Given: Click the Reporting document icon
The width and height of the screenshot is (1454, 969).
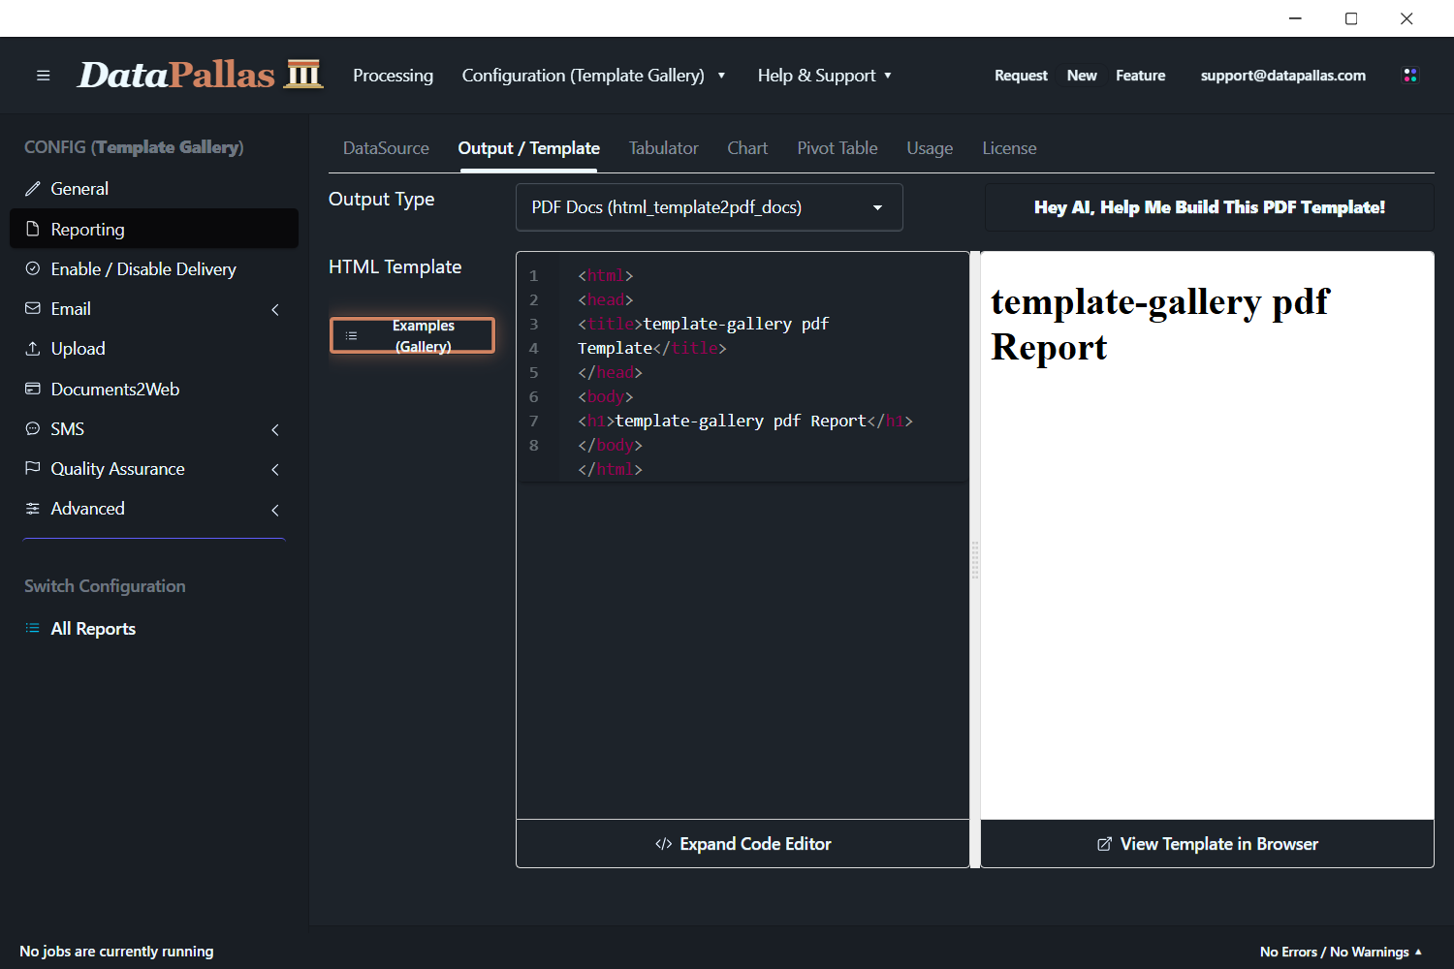Looking at the screenshot, I should tap(33, 229).
